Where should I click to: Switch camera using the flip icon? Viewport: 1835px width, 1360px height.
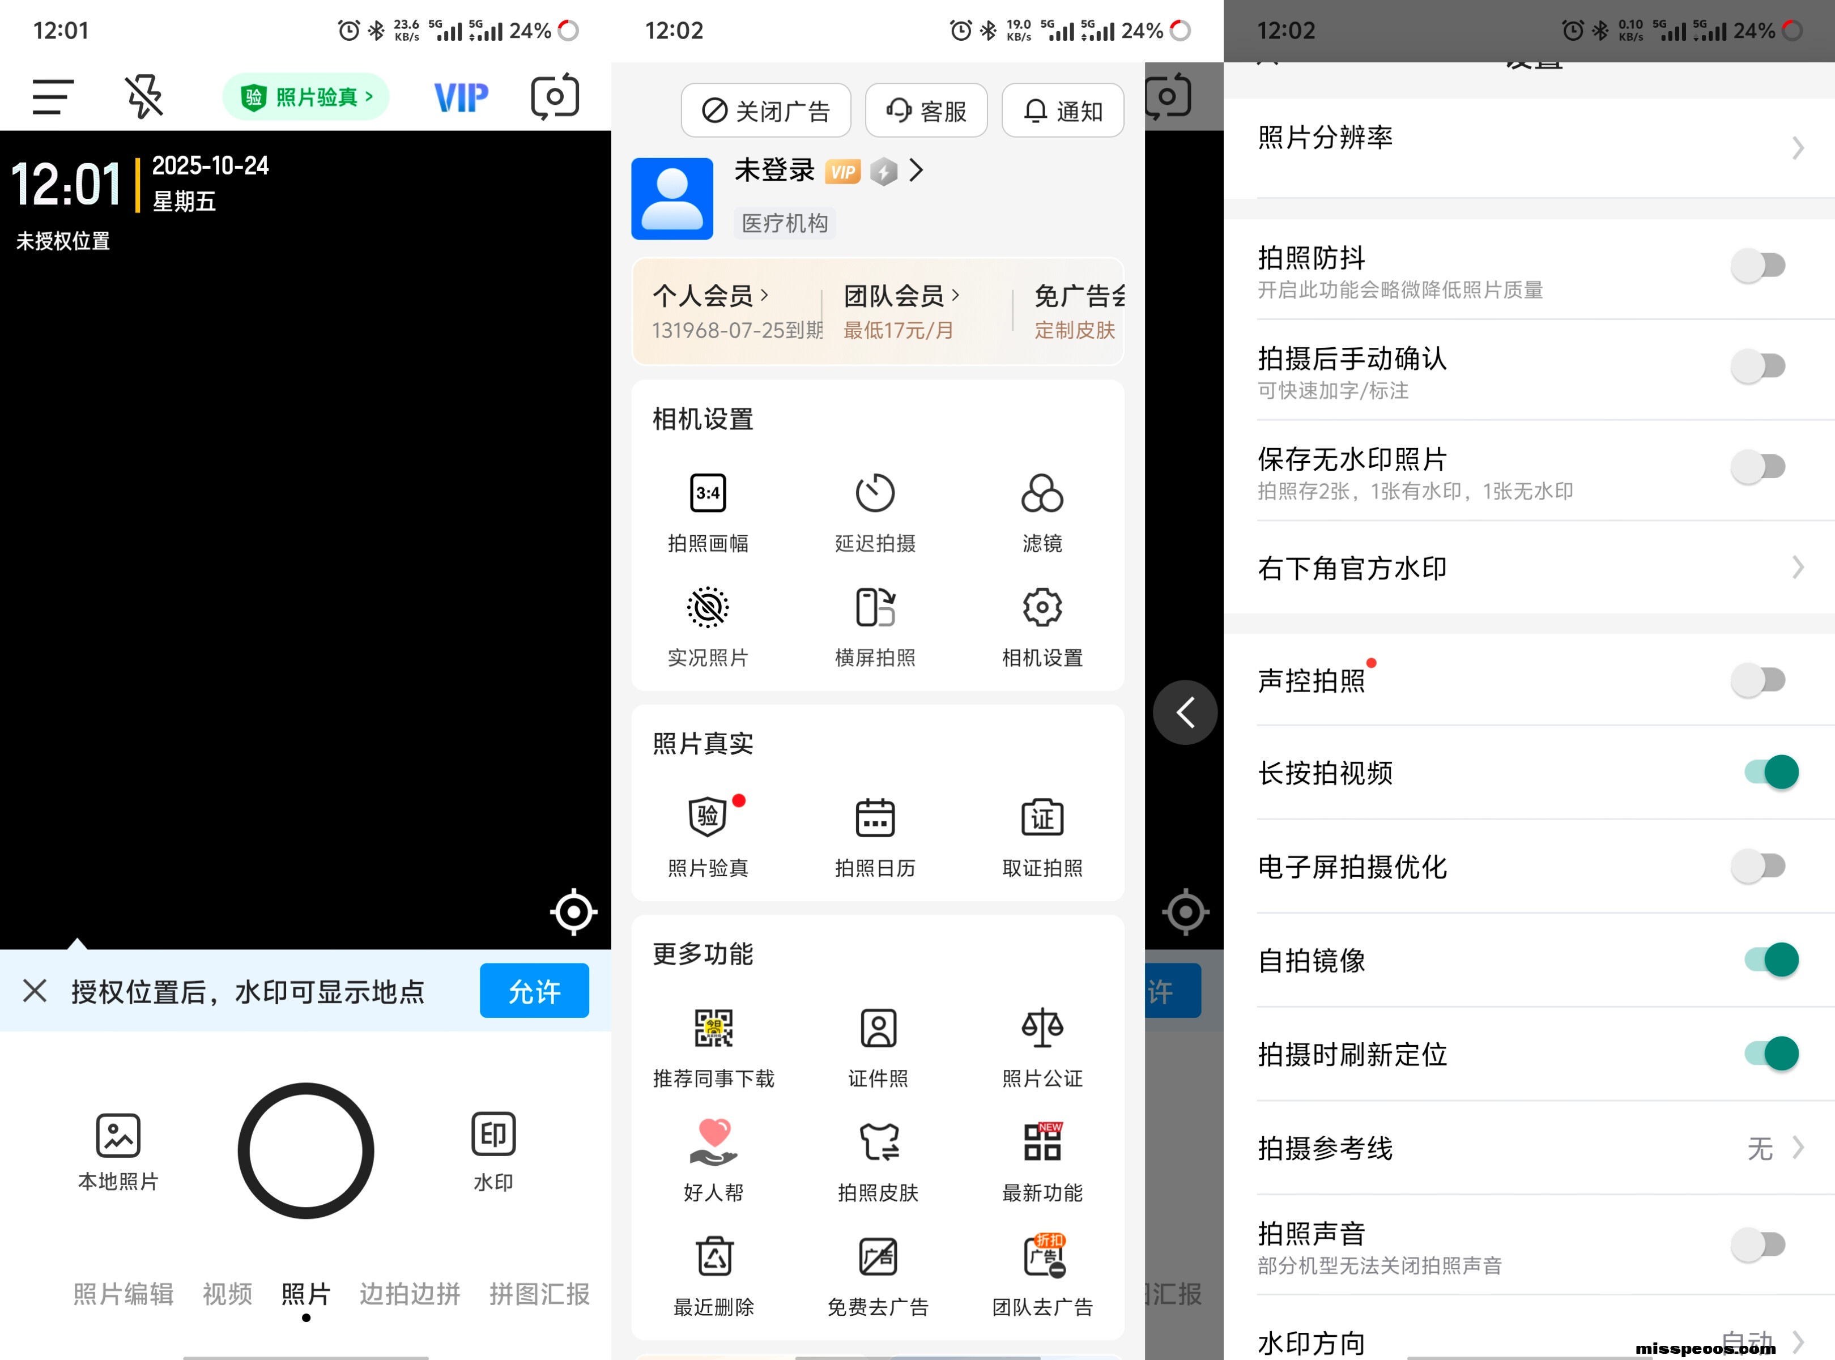coord(555,97)
